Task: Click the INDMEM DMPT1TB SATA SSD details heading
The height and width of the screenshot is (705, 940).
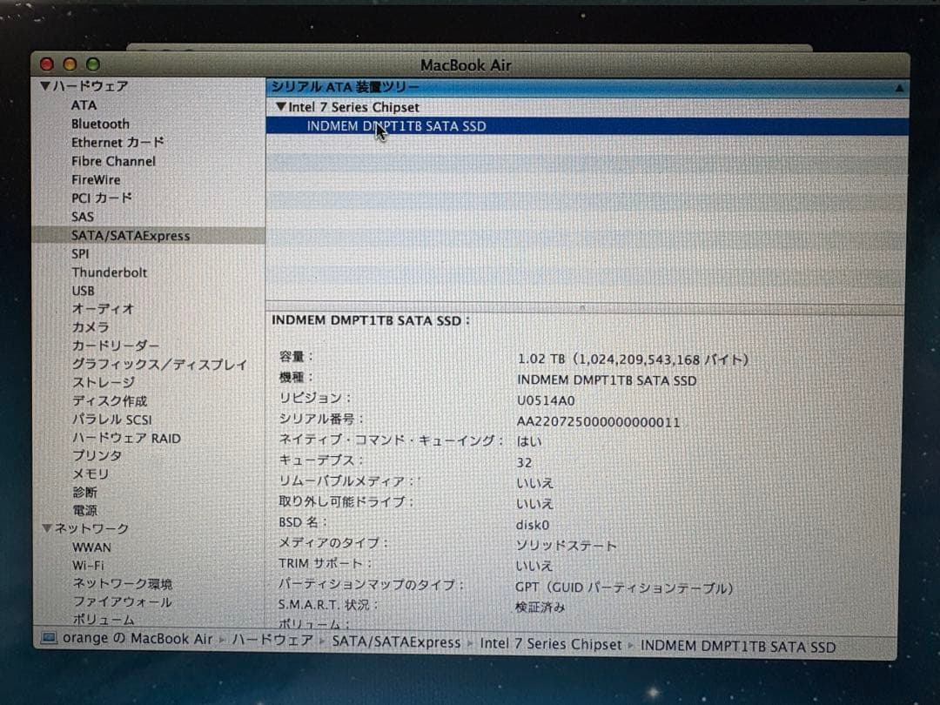Action: click(x=371, y=320)
